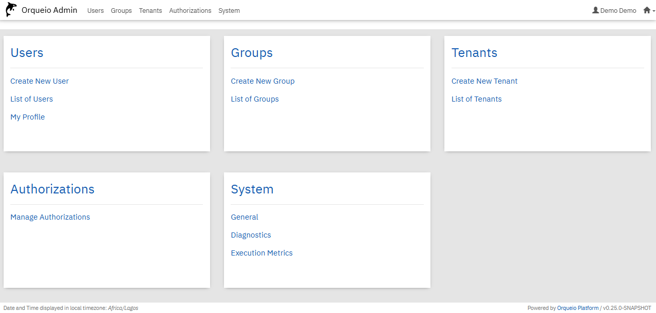Click Create New Group link
This screenshot has width=656, height=313.
click(263, 81)
